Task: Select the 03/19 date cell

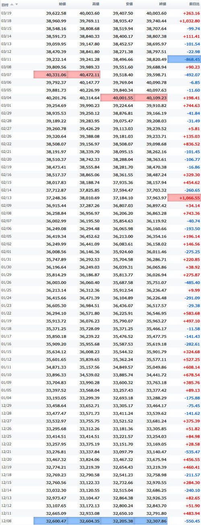Action: point(6,13)
